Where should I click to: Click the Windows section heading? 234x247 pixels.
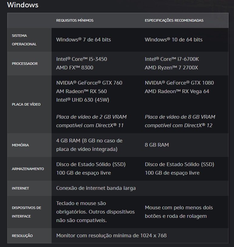pyautogui.click(x=23, y=5)
